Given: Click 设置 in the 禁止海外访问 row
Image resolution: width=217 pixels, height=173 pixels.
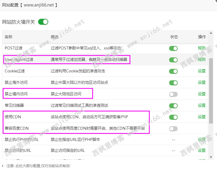Looking at the screenshot, I should (202, 83).
